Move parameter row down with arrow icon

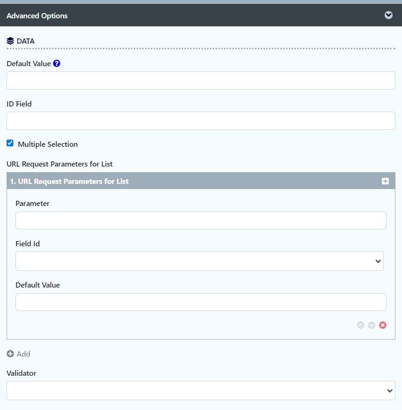(x=371, y=325)
